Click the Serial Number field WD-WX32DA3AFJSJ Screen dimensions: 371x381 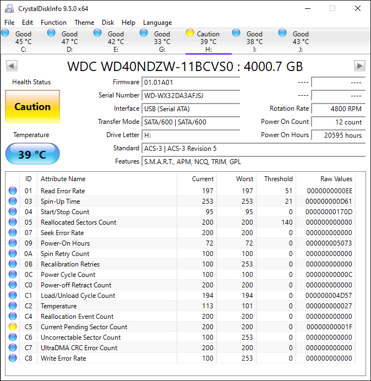(190, 95)
